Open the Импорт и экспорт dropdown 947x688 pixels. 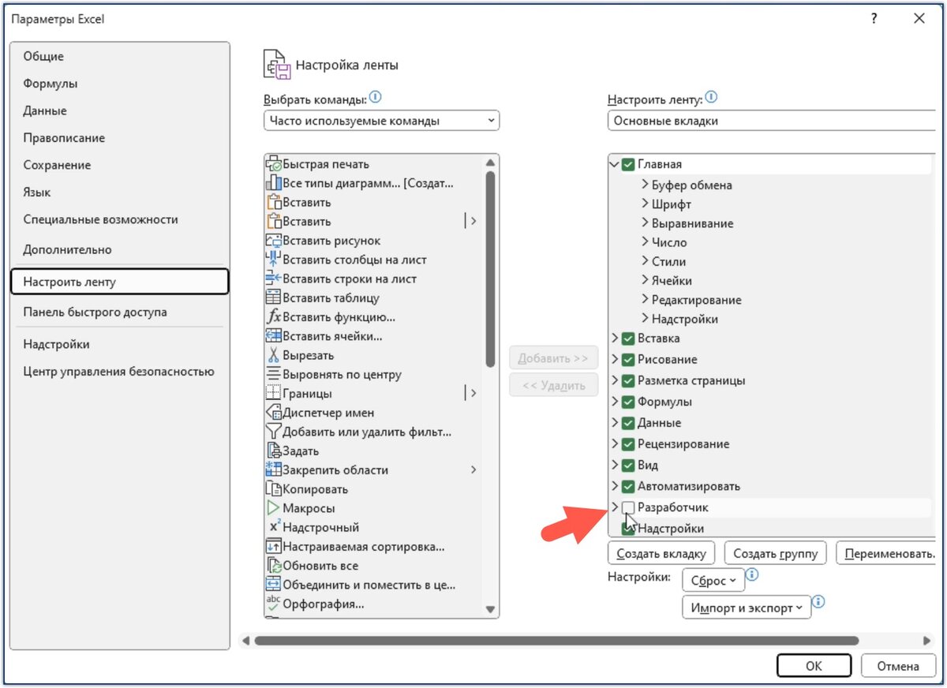(x=746, y=608)
